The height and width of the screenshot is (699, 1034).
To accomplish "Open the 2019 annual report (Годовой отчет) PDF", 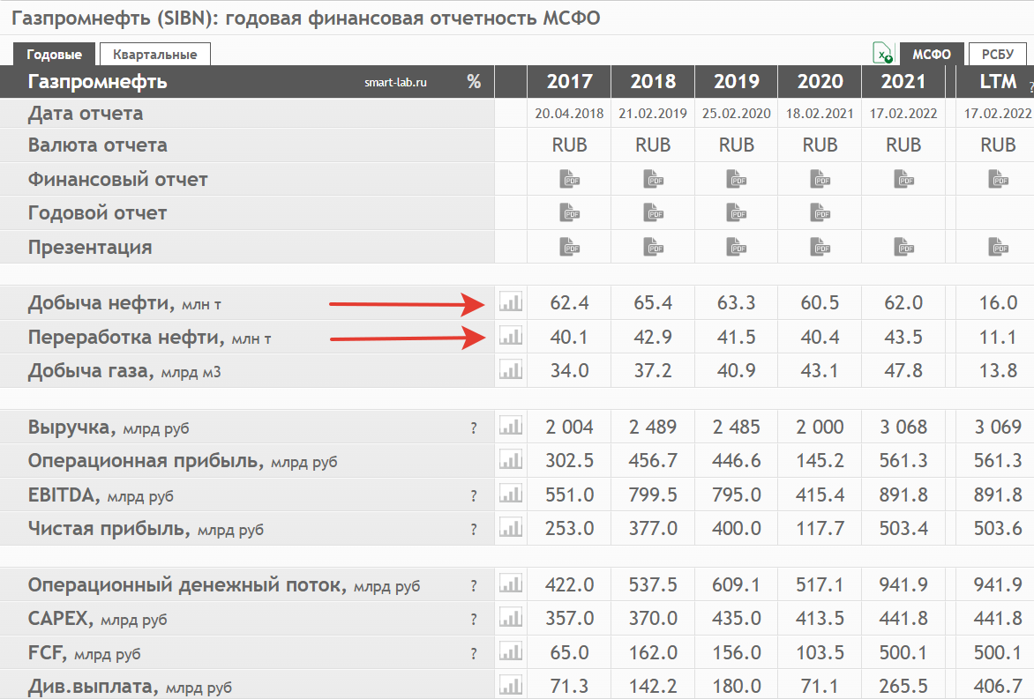I will click(737, 212).
